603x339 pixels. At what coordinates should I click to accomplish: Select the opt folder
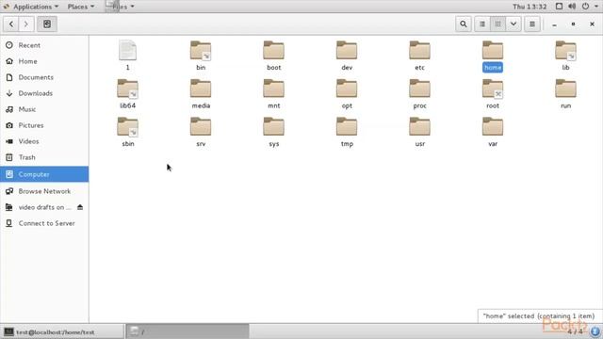click(347, 93)
